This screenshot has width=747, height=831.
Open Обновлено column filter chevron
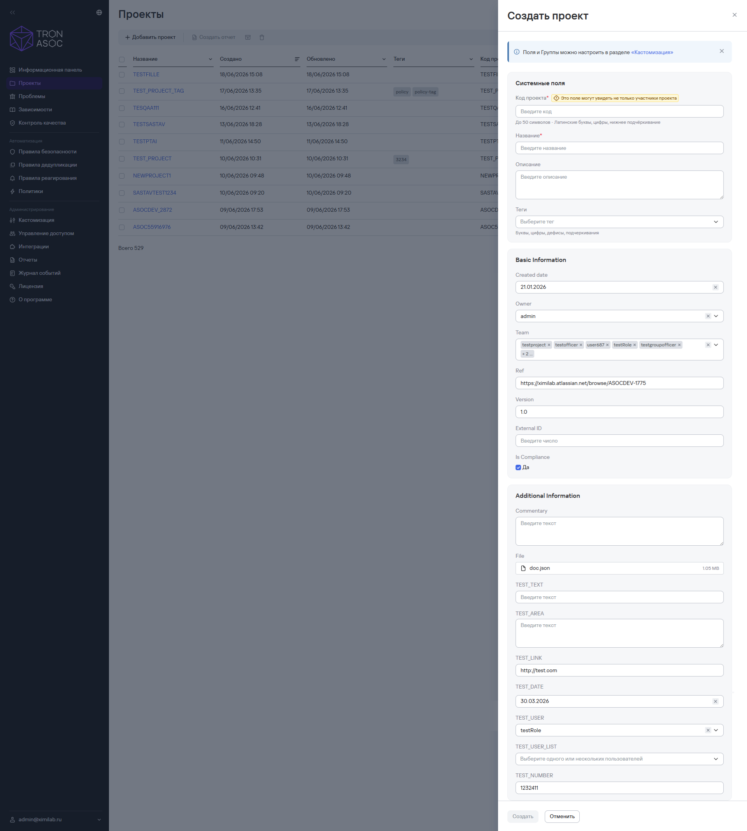pyautogui.click(x=384, y=59)
